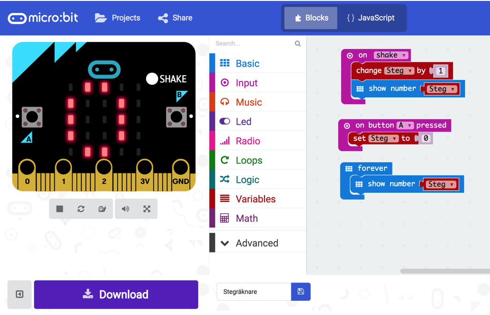Collapse the simulator panel

(20, 294)
